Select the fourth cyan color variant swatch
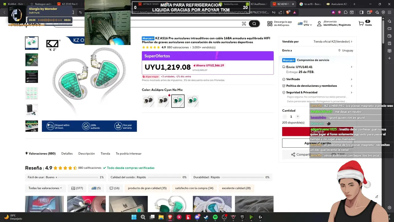 tap(193, 101)
